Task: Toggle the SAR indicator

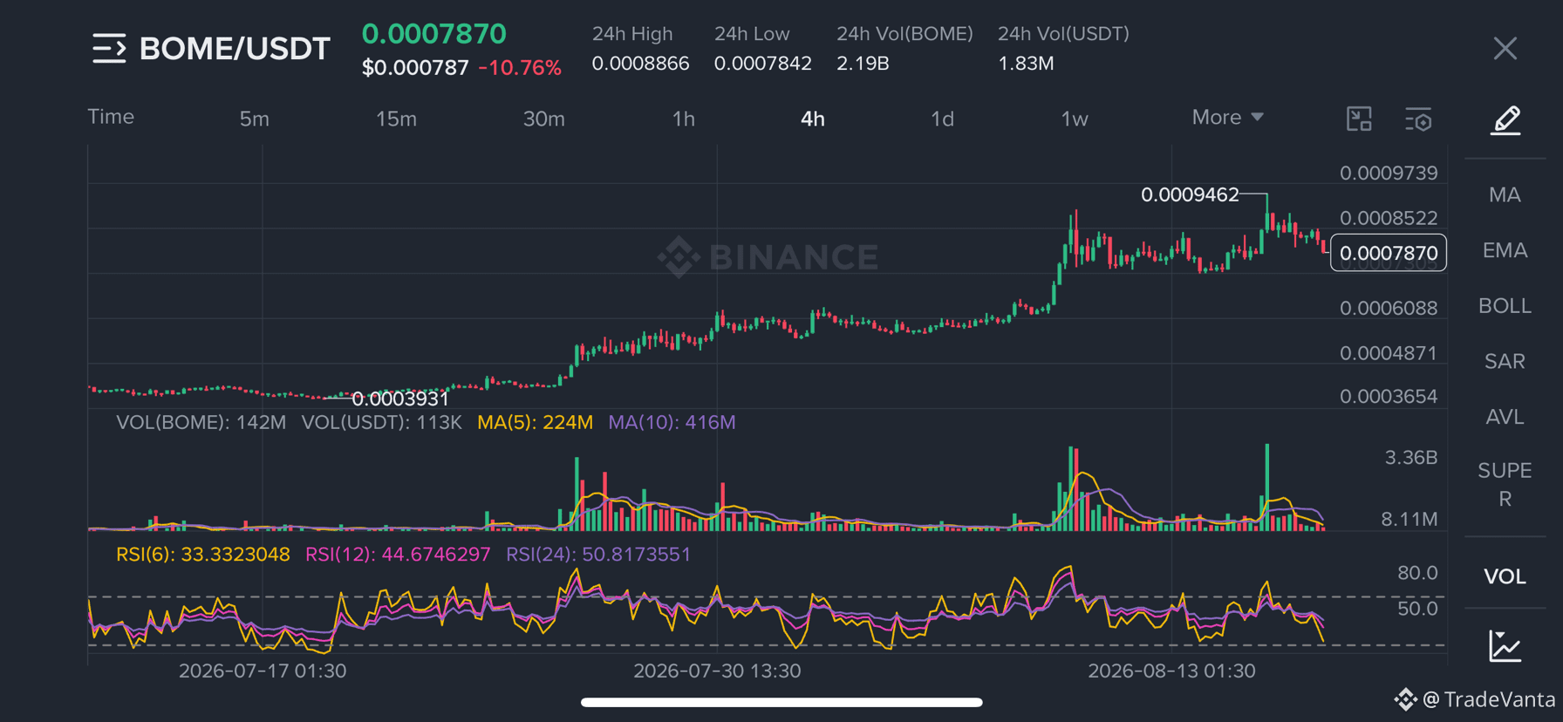Action: coord(1505,361)
